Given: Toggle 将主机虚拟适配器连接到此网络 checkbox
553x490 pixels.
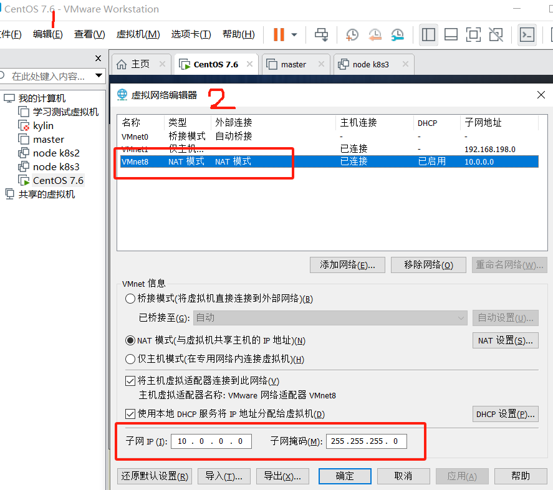Looking at the screenshot, I should click(x=130, y=381).
